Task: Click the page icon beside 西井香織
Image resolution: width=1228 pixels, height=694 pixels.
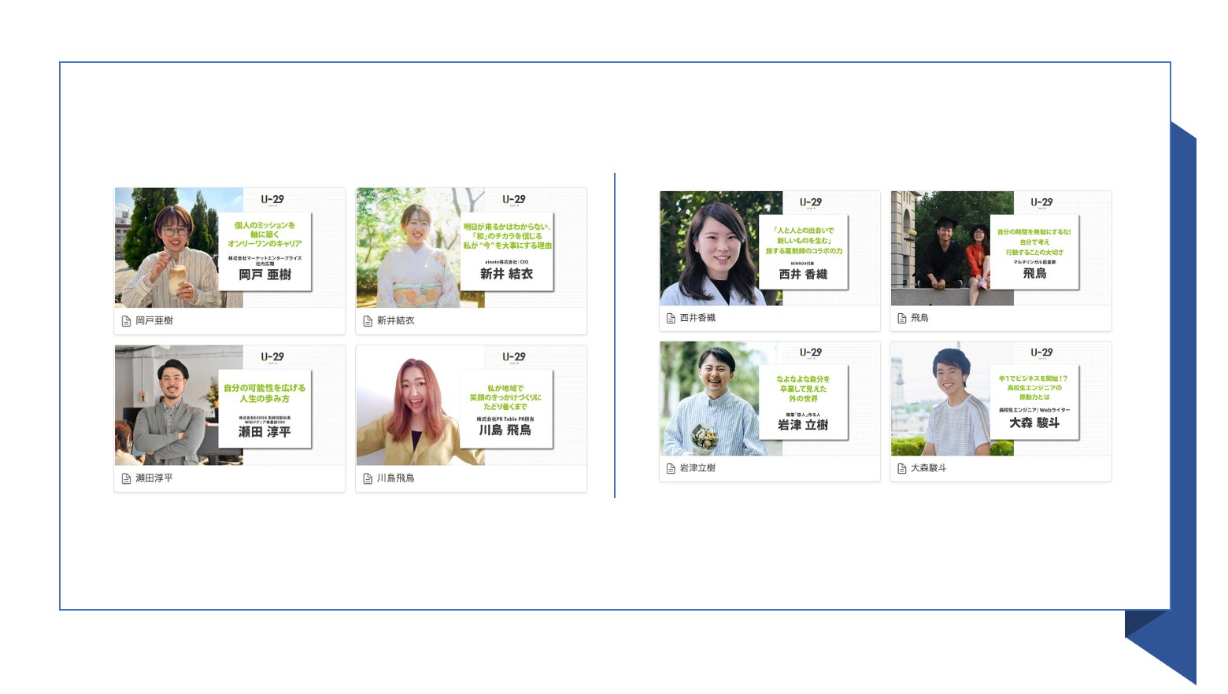Action: tap(671, 318)
